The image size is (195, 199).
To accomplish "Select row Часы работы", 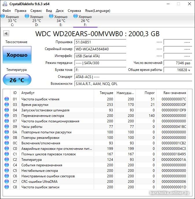I will click(x=95, y=126).
